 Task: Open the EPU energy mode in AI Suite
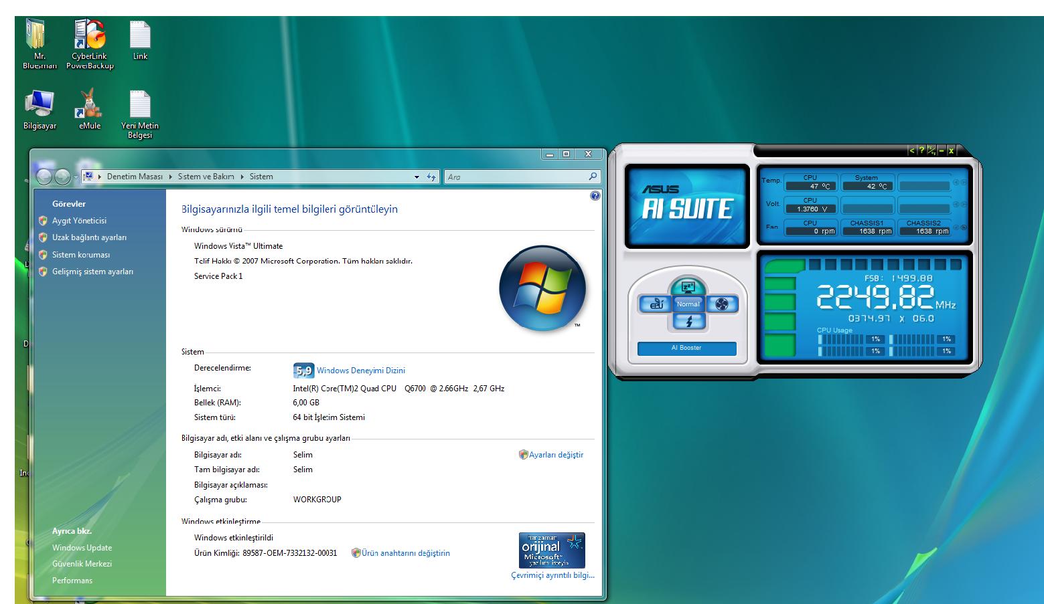point(656,304)
